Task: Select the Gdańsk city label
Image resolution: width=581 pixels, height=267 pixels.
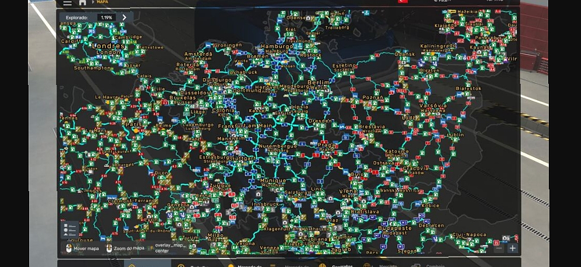Action: 405,54
